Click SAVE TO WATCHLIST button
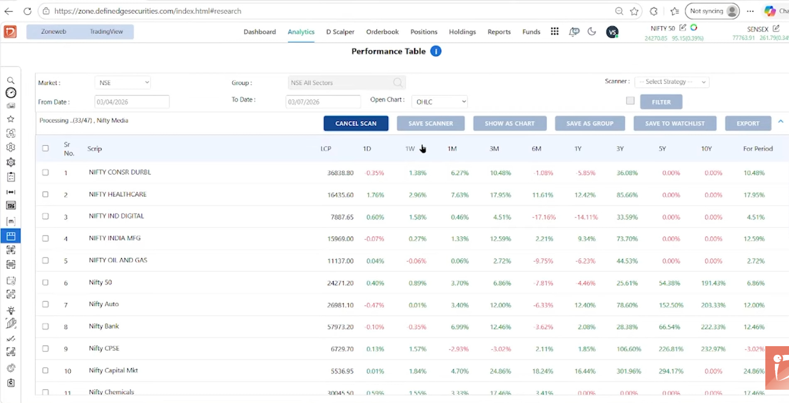The height and width of the screenshot is (403, 789). pyautogui.click(x=675, y=123)
